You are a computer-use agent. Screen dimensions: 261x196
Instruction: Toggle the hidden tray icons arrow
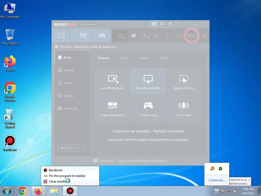(x=217, y=191)
